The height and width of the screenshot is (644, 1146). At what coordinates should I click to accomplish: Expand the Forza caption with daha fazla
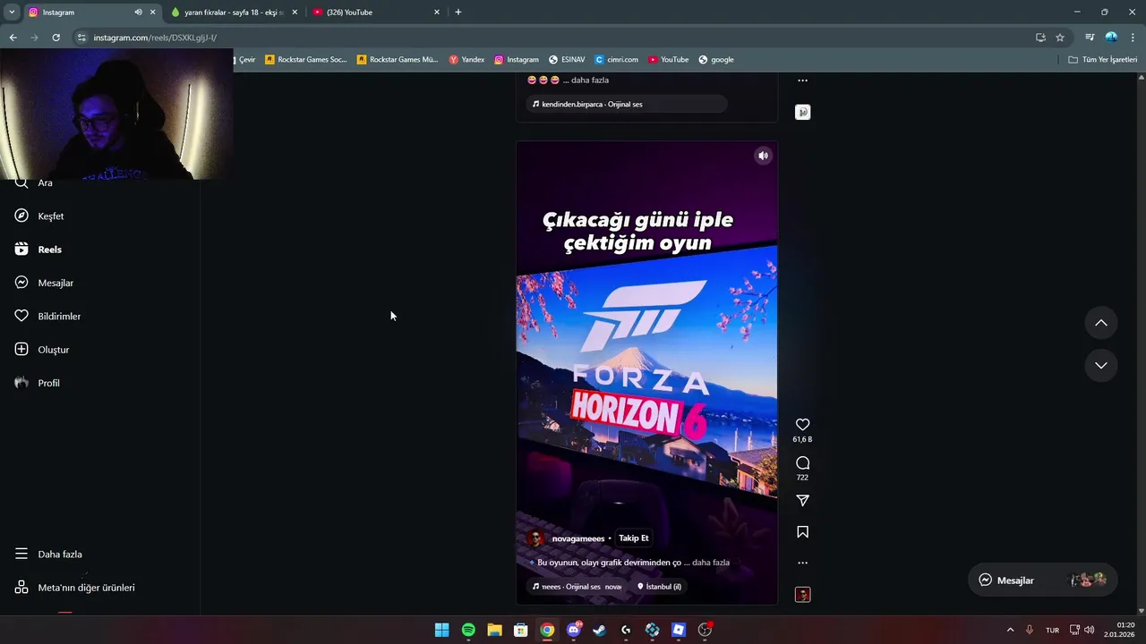pyautogui.click(x=711, y=563)
